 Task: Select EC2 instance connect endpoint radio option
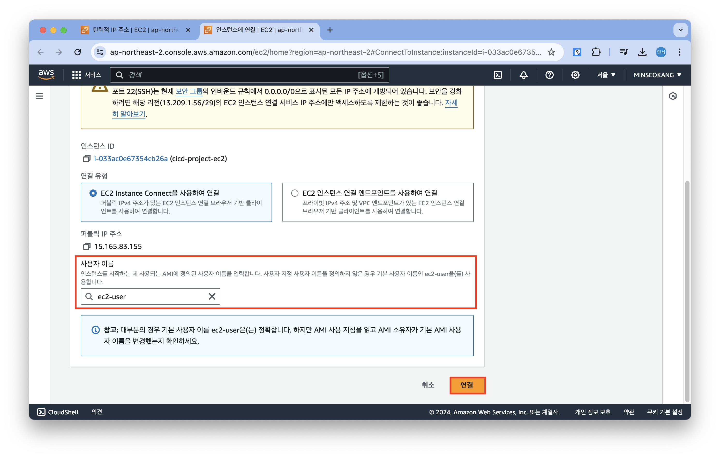(295, 193)
